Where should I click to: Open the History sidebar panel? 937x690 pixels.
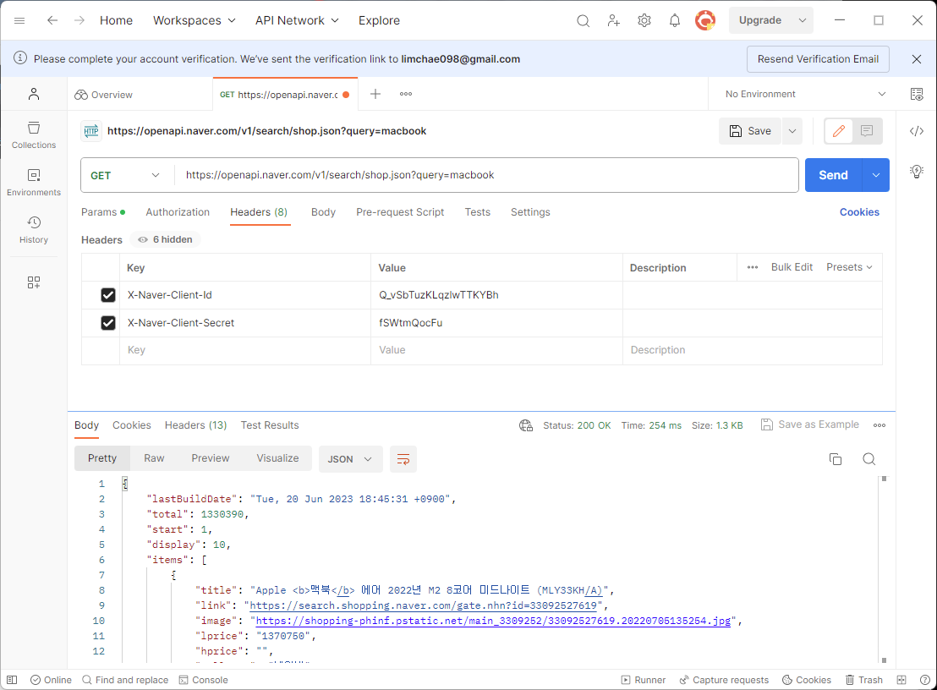coord(34,230)
